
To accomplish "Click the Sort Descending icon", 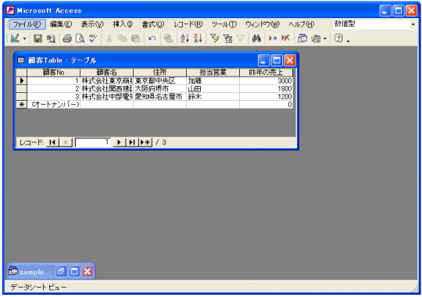I will click(198, 38).
